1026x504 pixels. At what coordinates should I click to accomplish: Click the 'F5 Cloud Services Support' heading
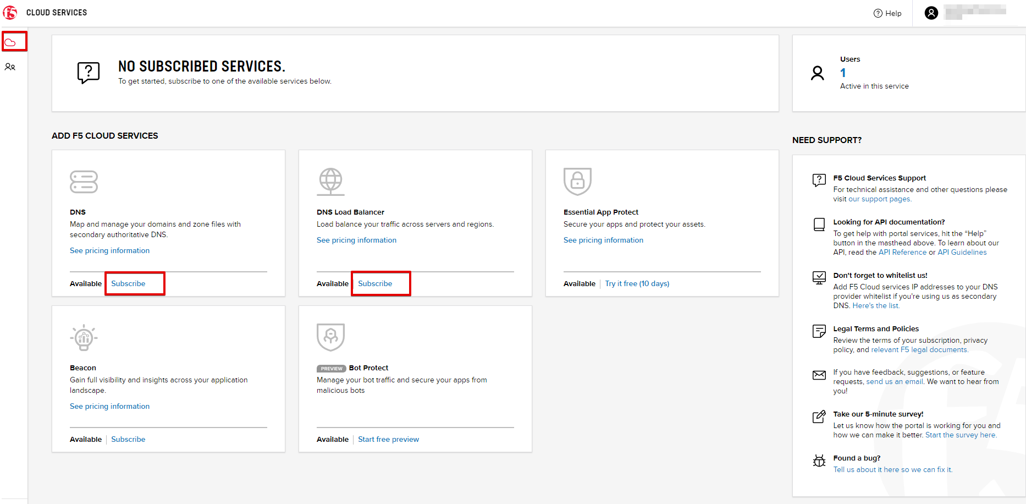(x=880, y=178)
